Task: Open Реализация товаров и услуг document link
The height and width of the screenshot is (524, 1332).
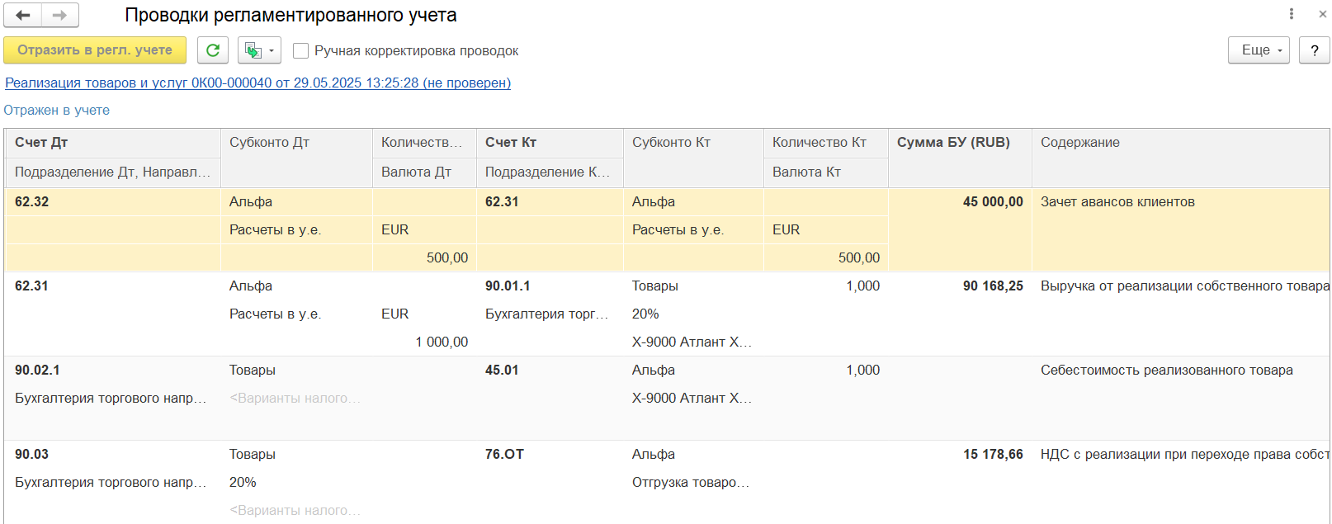Action: (257, 83)
